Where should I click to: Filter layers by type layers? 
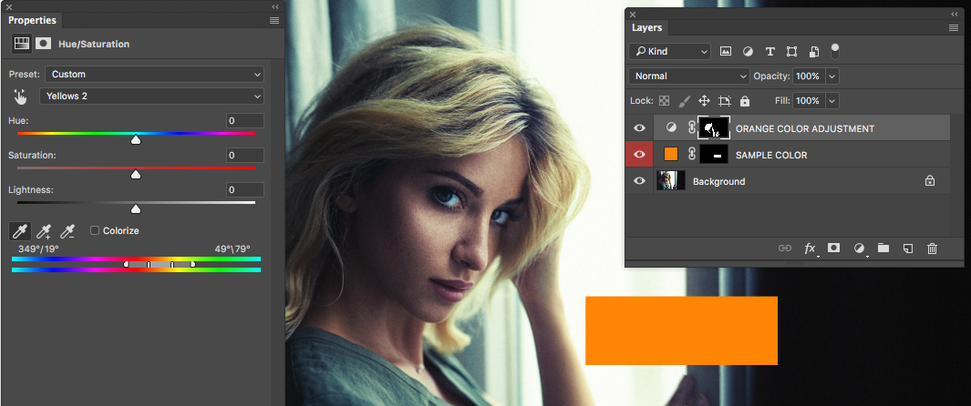pos(770,51)
